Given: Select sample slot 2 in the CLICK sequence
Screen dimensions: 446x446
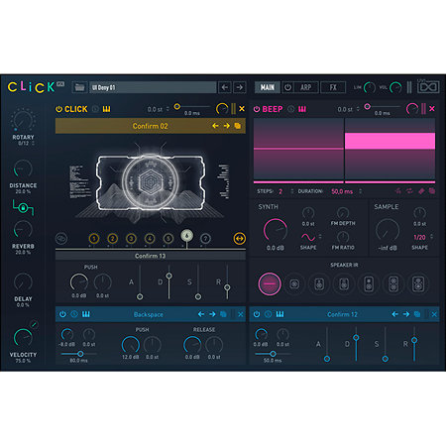Looking at the screenshot, I should pos(113,239).
